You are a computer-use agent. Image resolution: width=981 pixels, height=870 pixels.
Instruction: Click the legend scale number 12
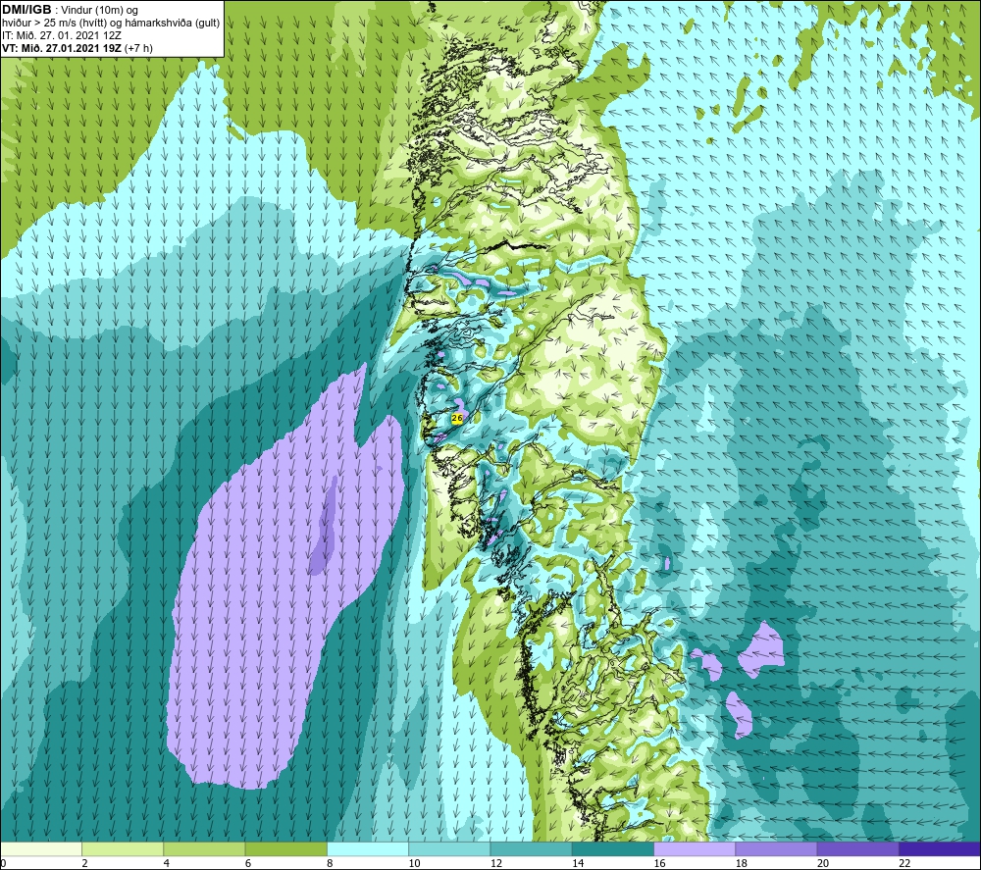[x=496, y=864]
